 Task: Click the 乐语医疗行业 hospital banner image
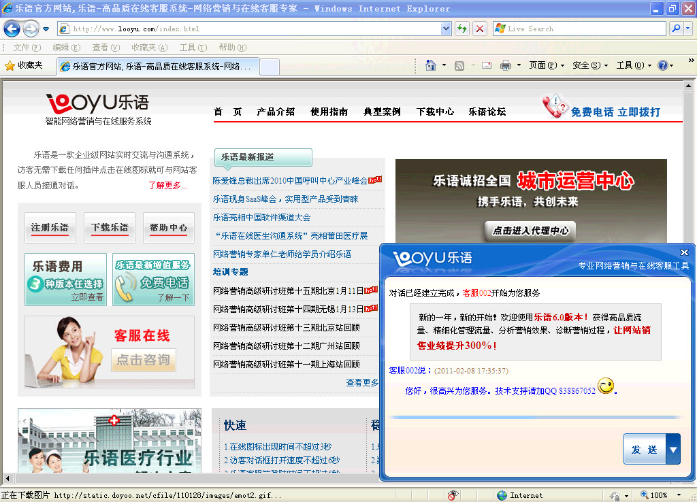click(110, 441)
